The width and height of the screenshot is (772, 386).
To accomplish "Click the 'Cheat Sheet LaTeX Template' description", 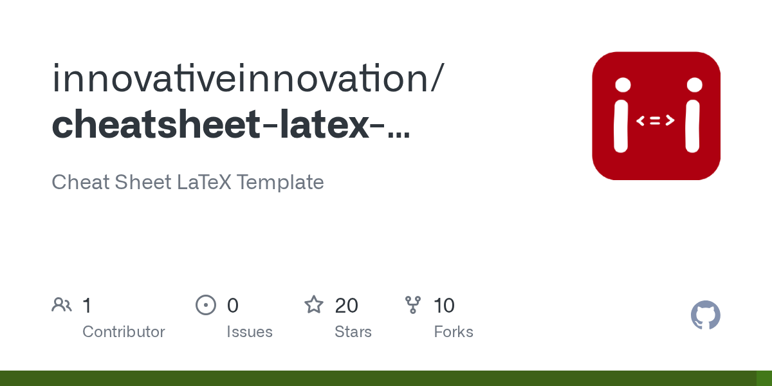I will point(188,182).
